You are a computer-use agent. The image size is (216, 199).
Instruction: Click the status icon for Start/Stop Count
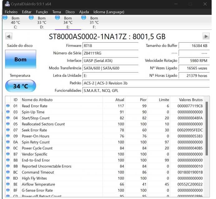click(8, 118)
